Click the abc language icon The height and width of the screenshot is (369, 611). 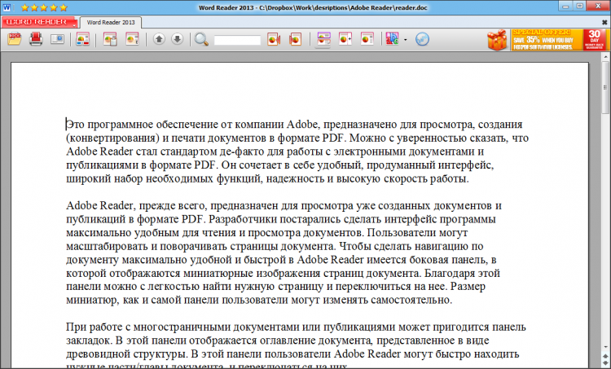(x=392, y=39)
